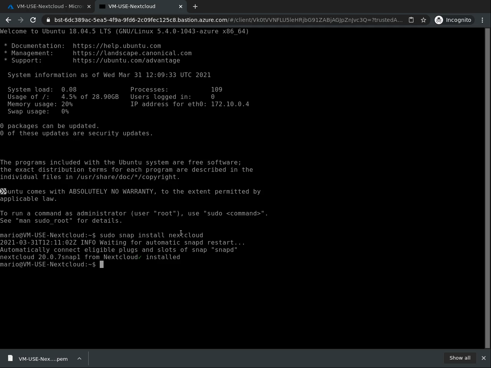The height and width of the screenshot is (368, 491).
Task: Click the 'ABSOLUTELY NO WARRANTY' line
Action: pos(130,191)
